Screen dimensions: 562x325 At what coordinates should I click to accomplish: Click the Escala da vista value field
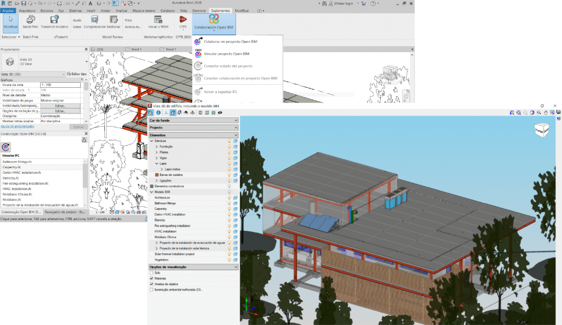pos(60,85)
